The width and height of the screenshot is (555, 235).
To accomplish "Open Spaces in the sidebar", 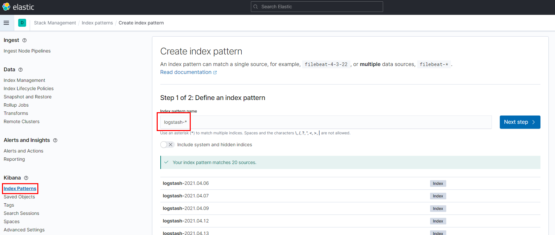I will point(12,221).
